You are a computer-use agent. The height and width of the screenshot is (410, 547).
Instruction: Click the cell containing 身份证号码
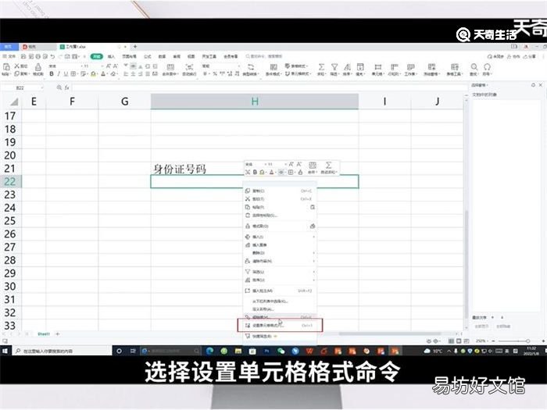click(x=255, y=169)
